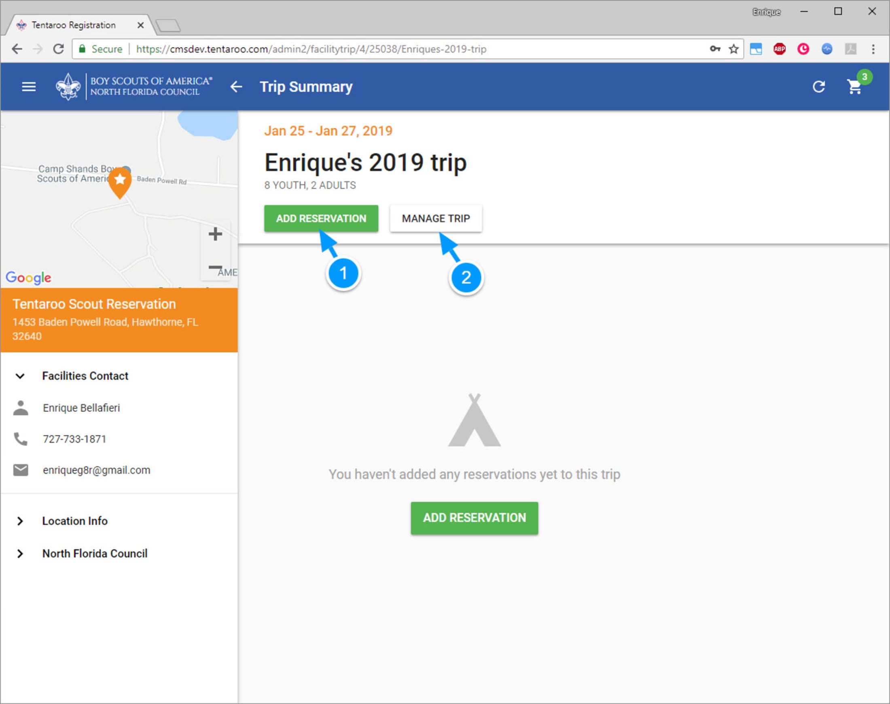Open the hamburger navigation menu
Image resolution: width=890 pixels, height=704 pixels.
(x=28, y=87)
